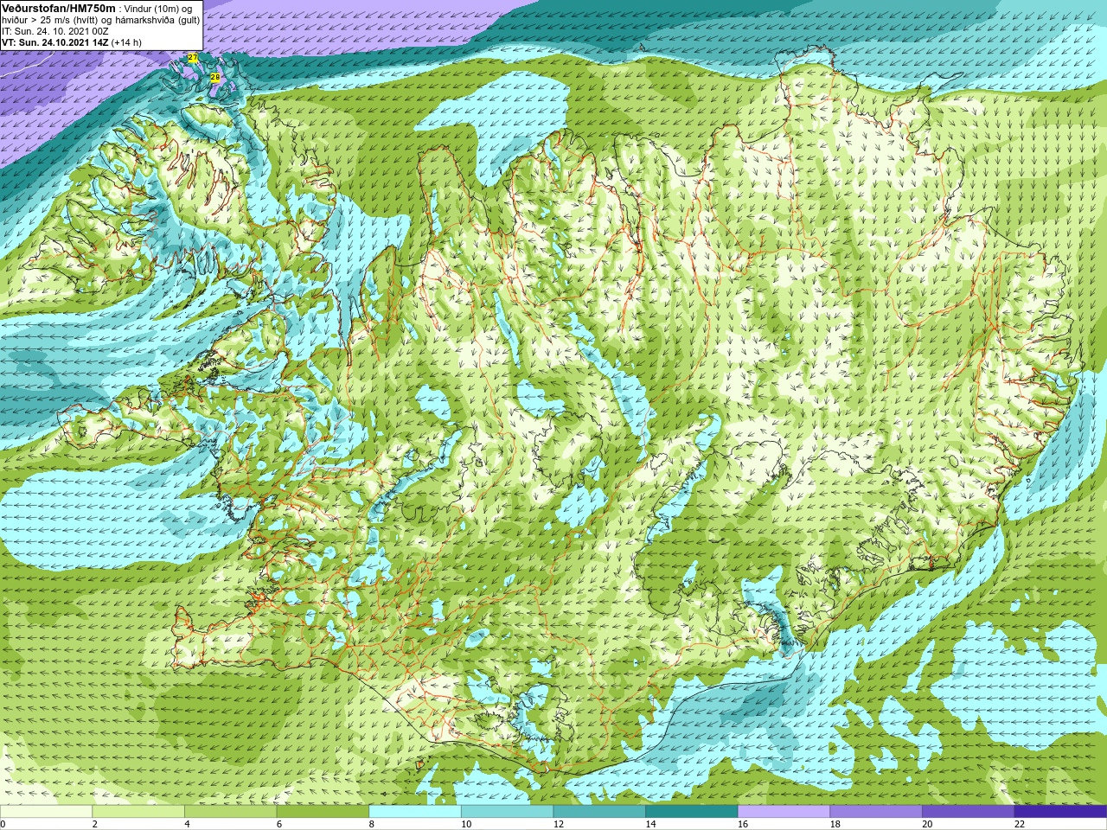Select the 4–6 m/s light green legend swatch
This screenshot has height=830, width=1107.
pyautogui.click(x=231, y=812)
